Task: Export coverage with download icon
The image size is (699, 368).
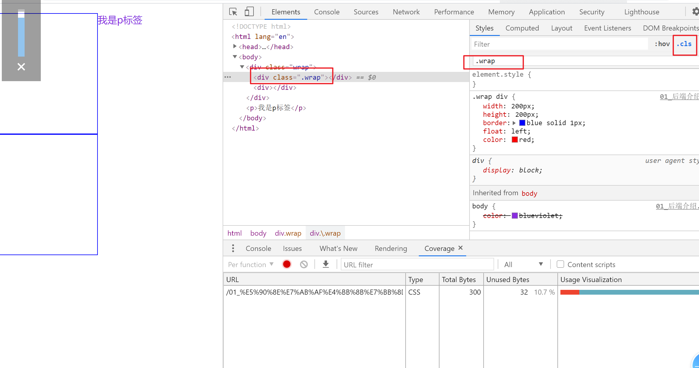Action: pyautogui.click(x=325, y=264)
